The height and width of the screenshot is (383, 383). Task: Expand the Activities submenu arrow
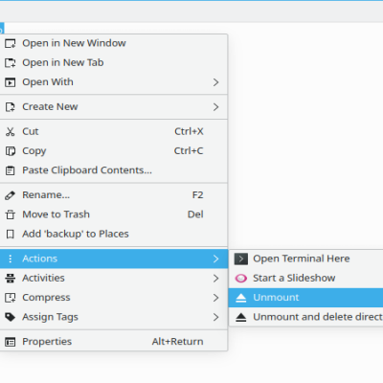(x=216, y=279)
